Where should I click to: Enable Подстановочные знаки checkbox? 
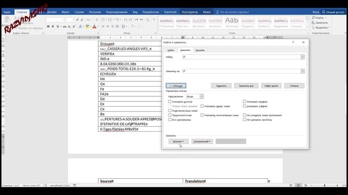[x=170, y=110]
